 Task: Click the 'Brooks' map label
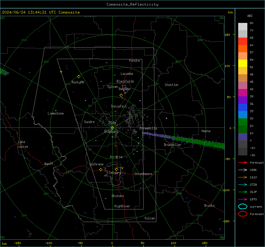[x=209, y=206]
